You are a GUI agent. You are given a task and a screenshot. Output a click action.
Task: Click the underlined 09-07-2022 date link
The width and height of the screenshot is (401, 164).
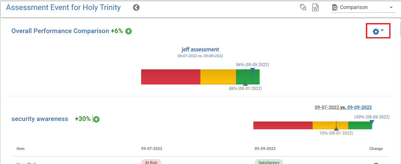coord(327,107)
